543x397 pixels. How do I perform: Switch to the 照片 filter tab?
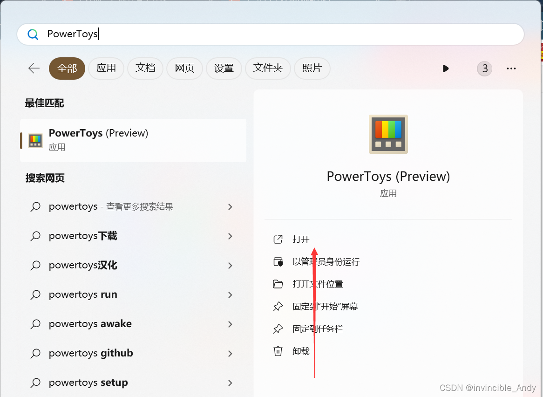[x=312, y=68]
